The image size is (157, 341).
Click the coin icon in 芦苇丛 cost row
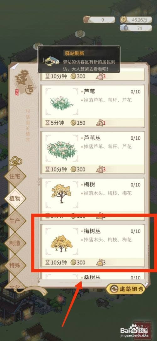(x=73, y=169)
